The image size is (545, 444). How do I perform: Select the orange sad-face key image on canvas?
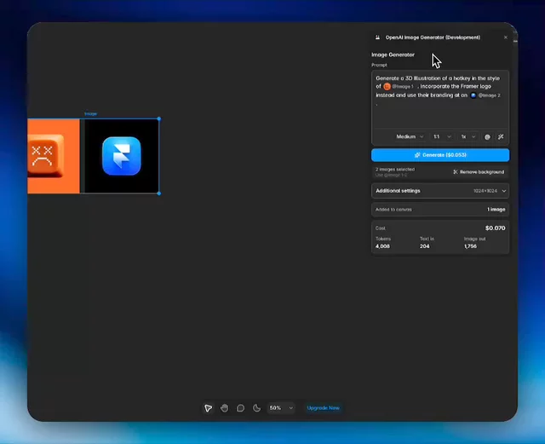(53, 156)
